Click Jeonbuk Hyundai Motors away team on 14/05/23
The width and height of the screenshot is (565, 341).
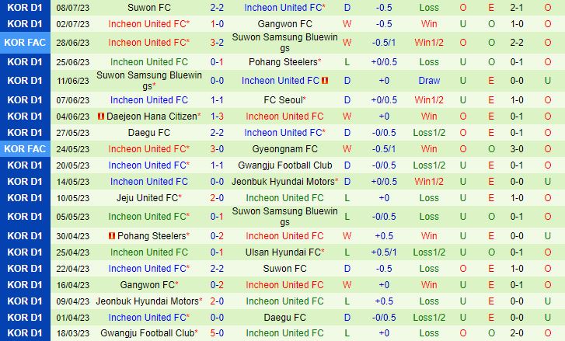[x=284, y=182]
